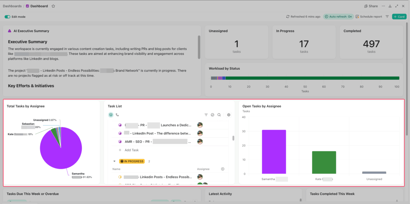Image resolution: width=410 pixels, height=204 pixels.
Task: Collapse the IN PROGRESS task group
Action: click(115, 161)
